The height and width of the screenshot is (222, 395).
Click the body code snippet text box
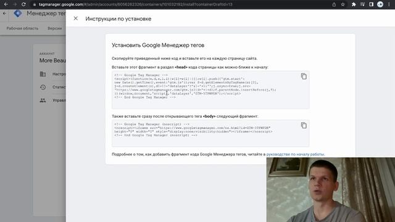tap(210, 134)
